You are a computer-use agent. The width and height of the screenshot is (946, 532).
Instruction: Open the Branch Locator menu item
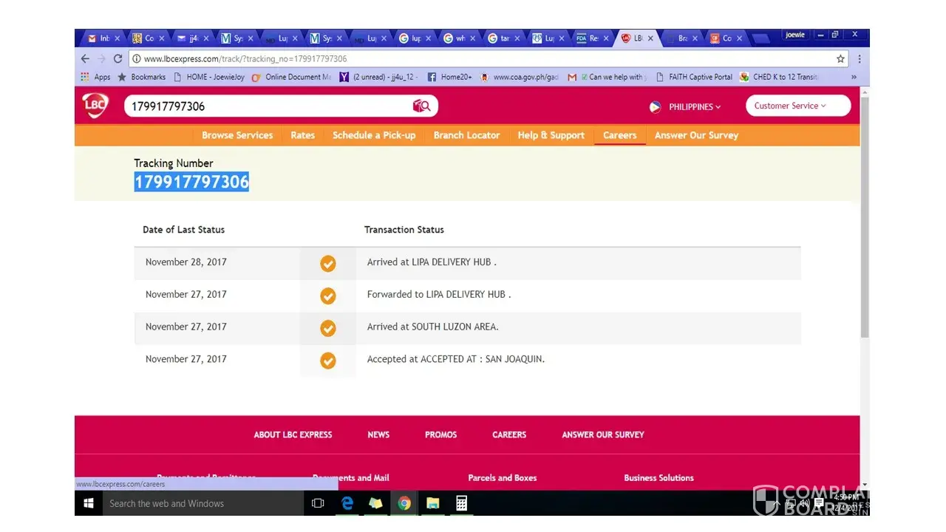466,135
